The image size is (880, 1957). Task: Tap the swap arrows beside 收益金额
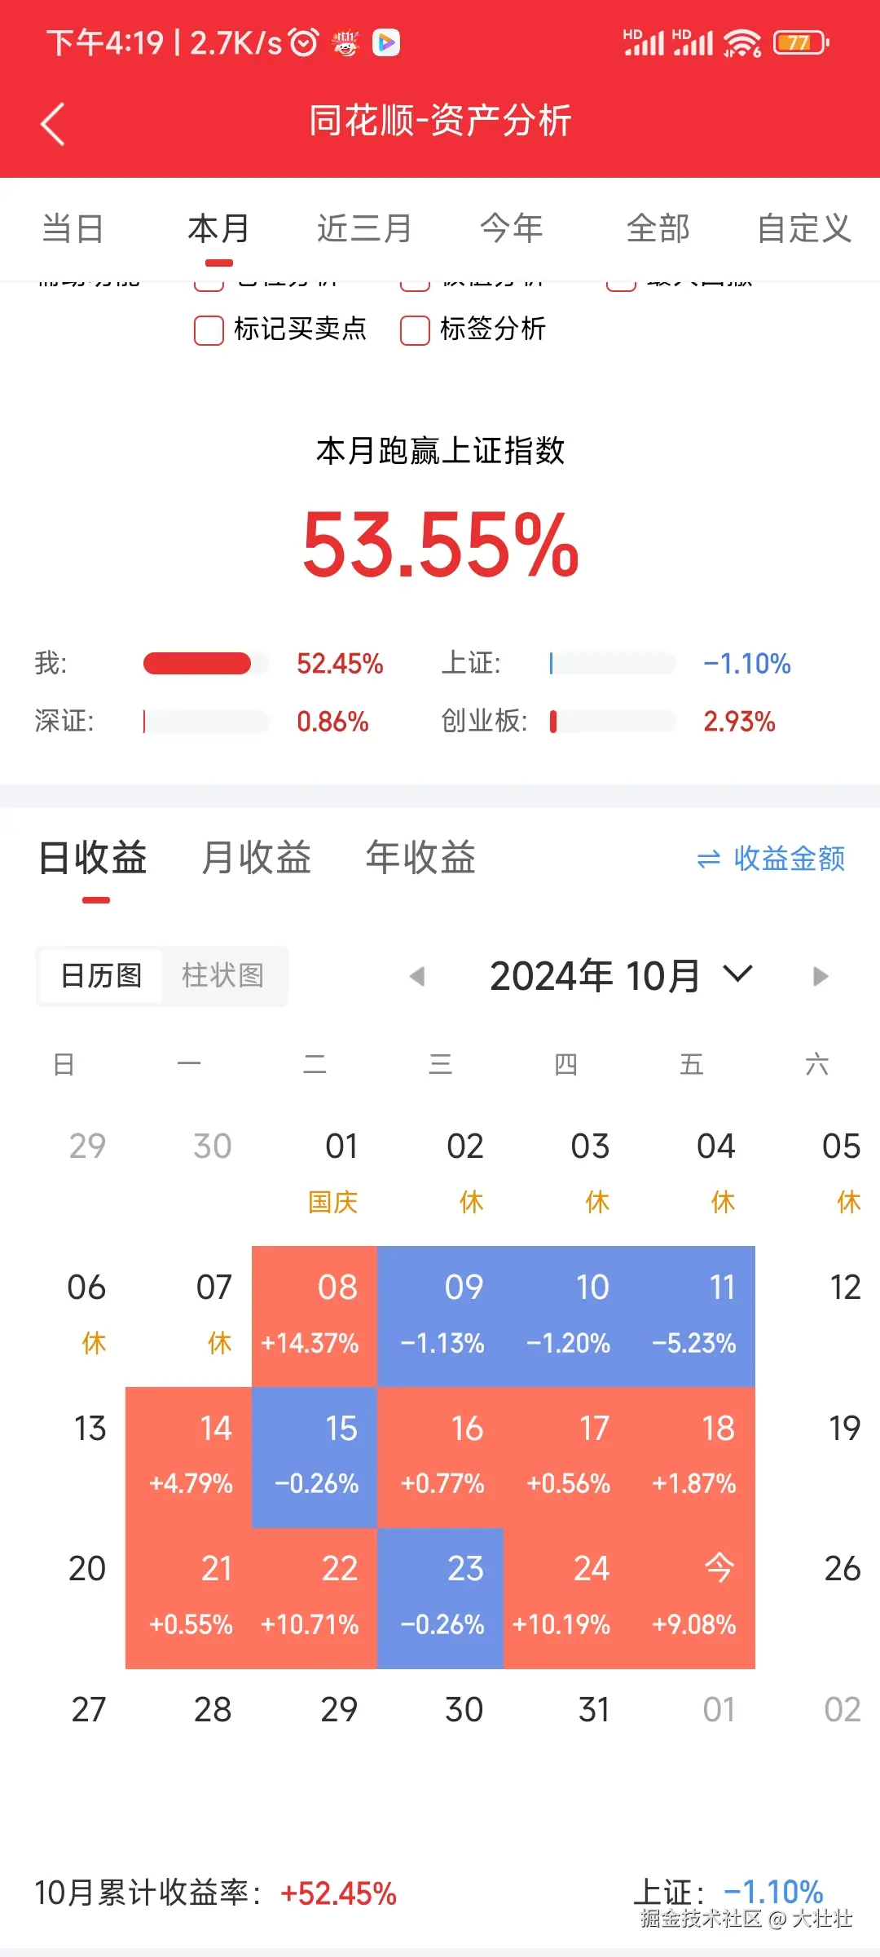pos(709,859)
